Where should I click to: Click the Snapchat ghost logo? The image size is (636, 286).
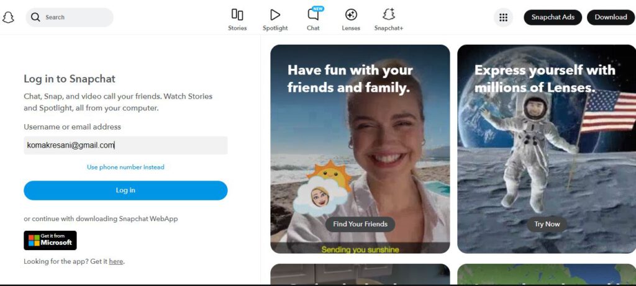point(8,17)
